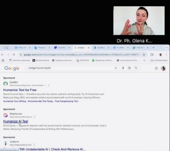Image resolution: width=170 pixels, height=151 pixels.
Task: Go to Google home via the logo
Action: 12,68
